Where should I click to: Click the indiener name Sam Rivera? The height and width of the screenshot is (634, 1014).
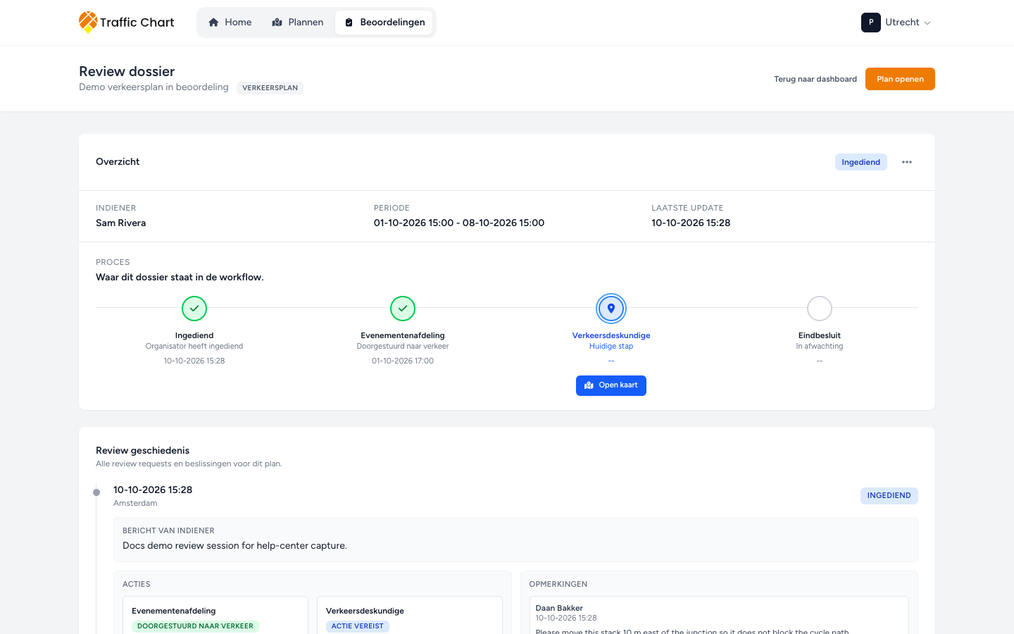(121, 223)
